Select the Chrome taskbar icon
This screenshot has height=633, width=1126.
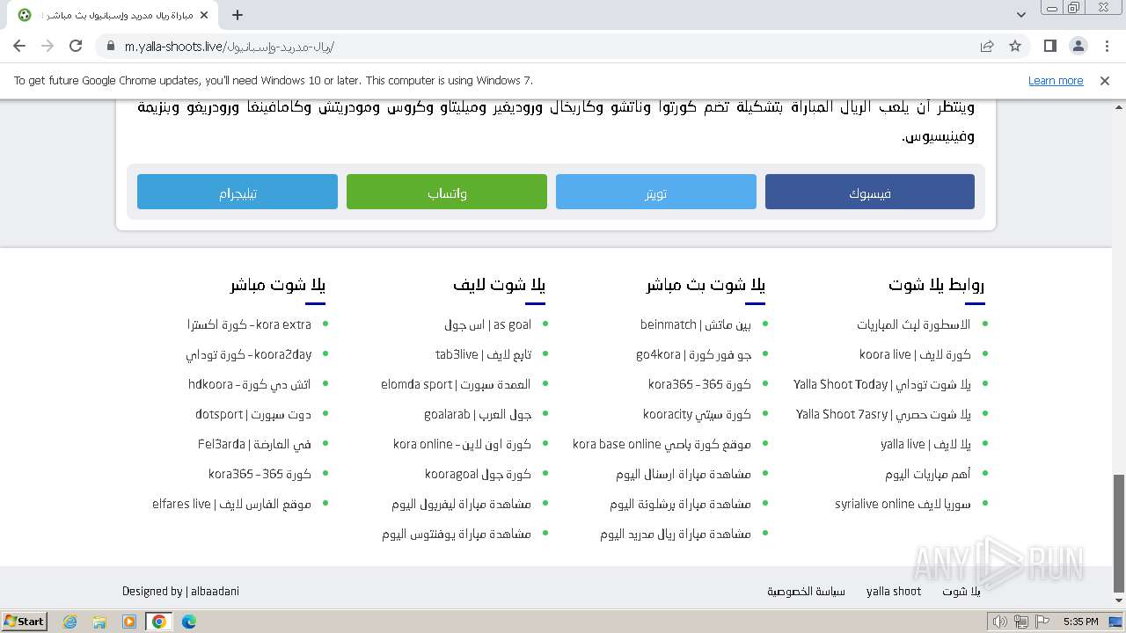[159, 622]
